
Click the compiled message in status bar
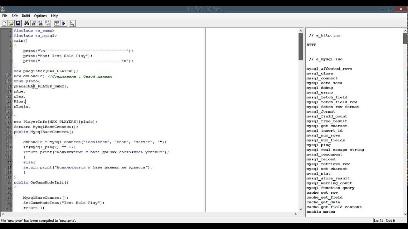[38, 220]
